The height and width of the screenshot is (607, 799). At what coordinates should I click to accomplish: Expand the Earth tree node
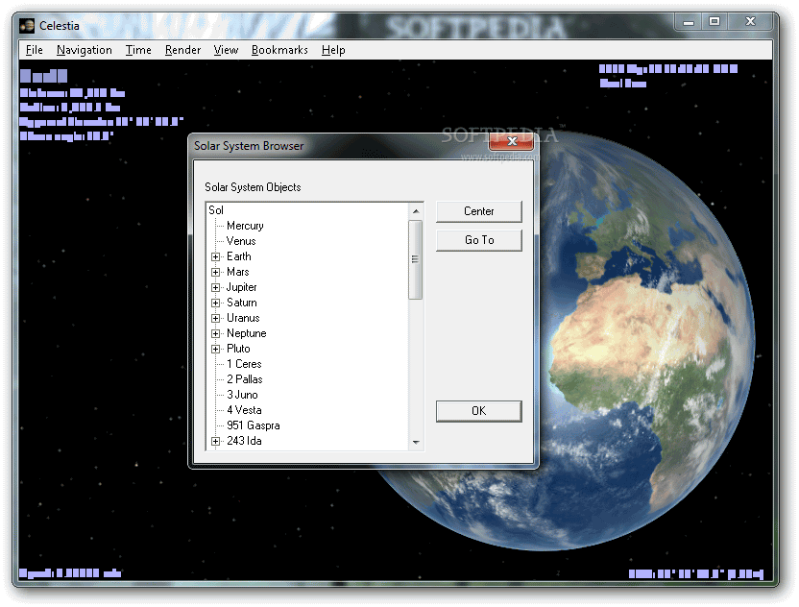[215, 256]
